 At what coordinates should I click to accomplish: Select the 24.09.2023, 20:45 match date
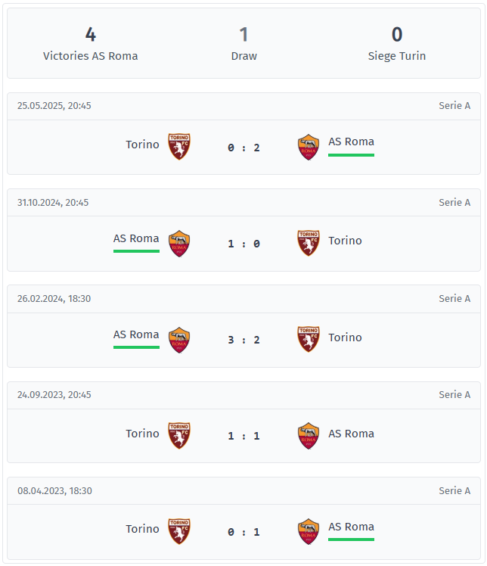[x=54, y=394]
